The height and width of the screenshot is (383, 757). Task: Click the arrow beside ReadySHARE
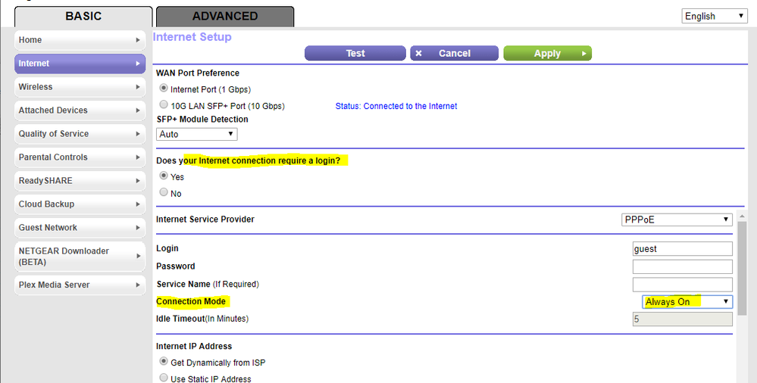tap(138, 181)
